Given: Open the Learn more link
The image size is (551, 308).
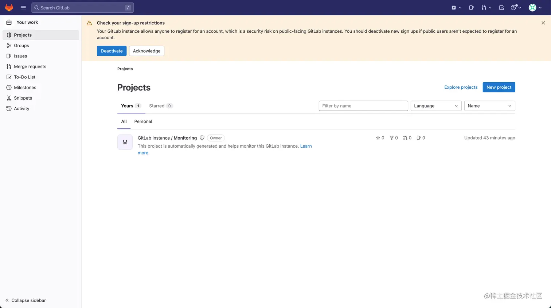Looking at the screenshot, I should coord(306,146).
